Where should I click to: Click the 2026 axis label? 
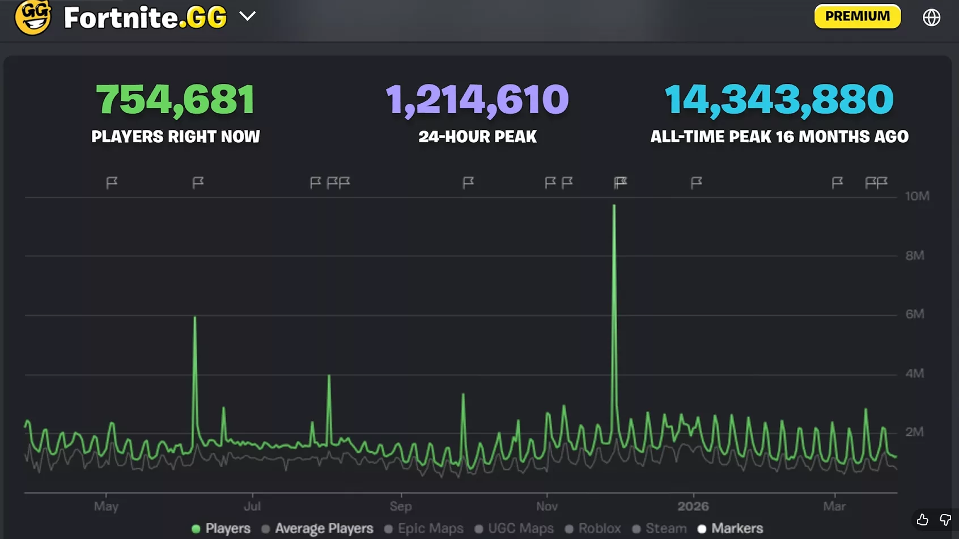click(694, 506)
